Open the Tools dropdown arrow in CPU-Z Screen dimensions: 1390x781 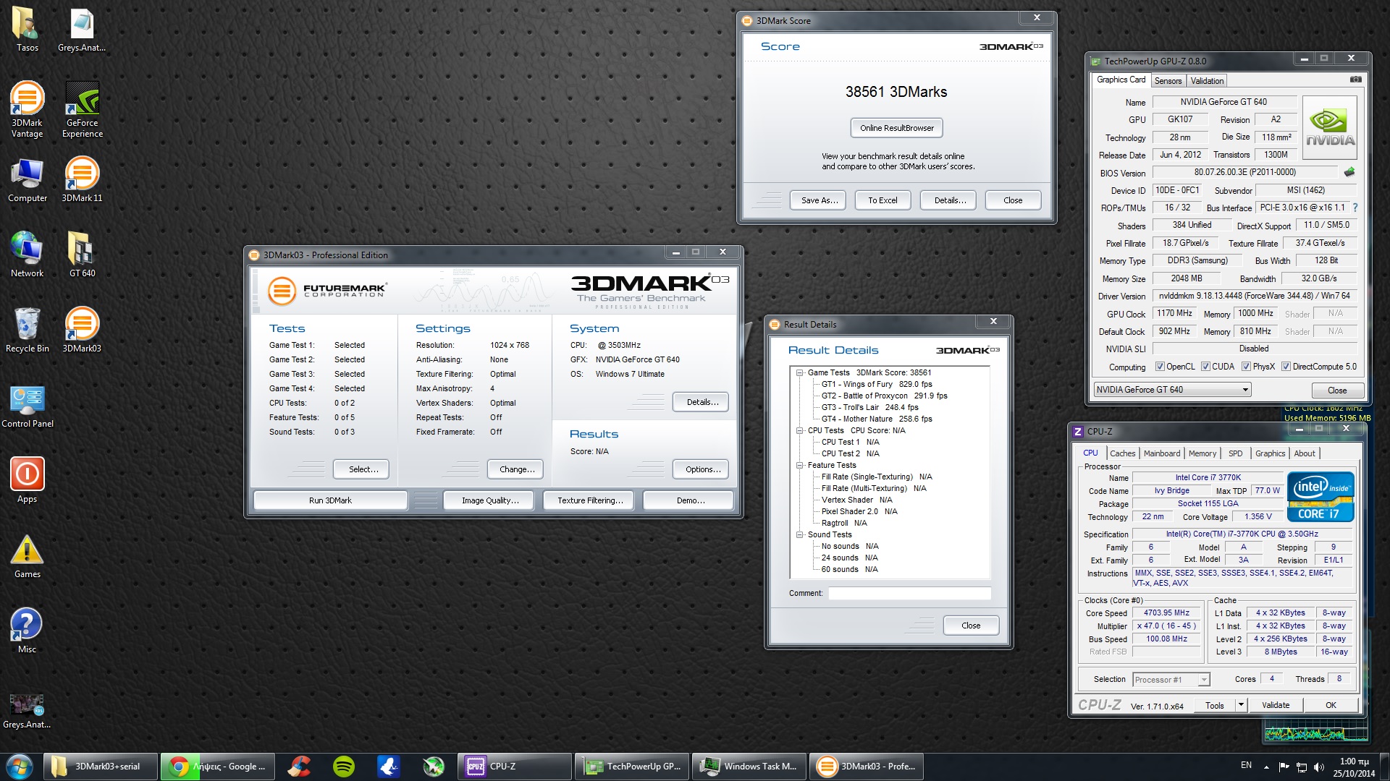point(1240,704)
